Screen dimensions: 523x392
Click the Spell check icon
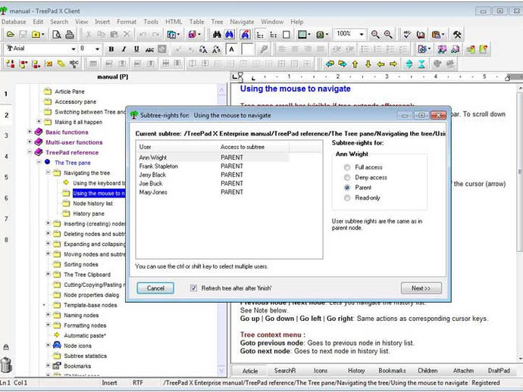(407, 34)
